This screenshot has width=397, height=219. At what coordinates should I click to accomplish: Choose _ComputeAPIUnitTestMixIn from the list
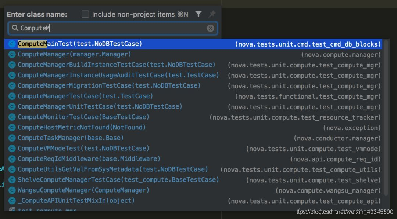pyautogui.click(x=76, y=201)
